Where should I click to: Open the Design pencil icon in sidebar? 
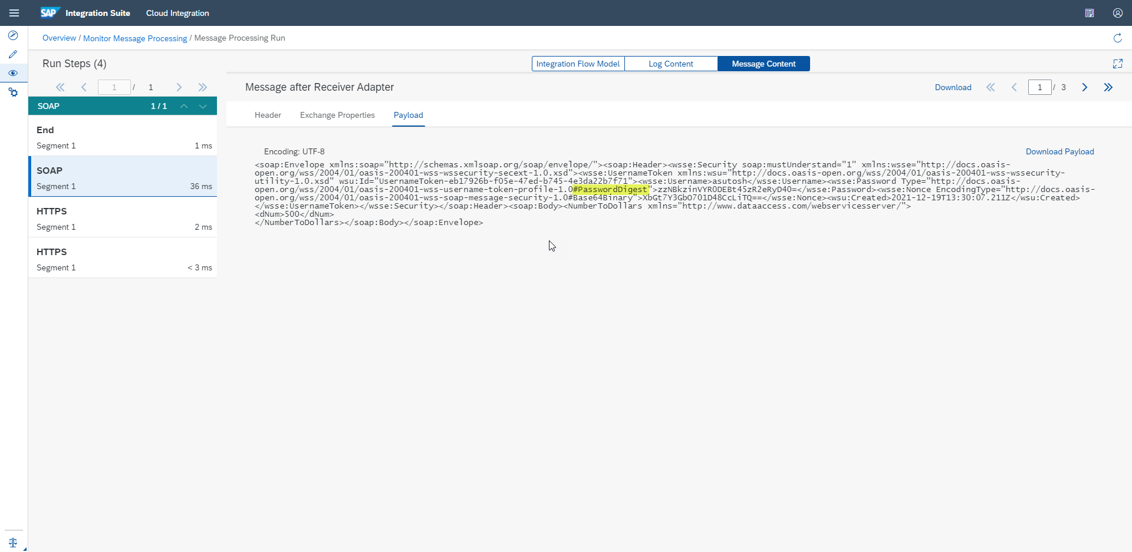tap(13, 54)
